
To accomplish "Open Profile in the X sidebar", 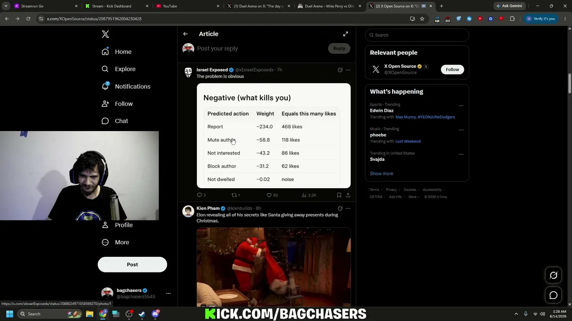I will (117, 225).
